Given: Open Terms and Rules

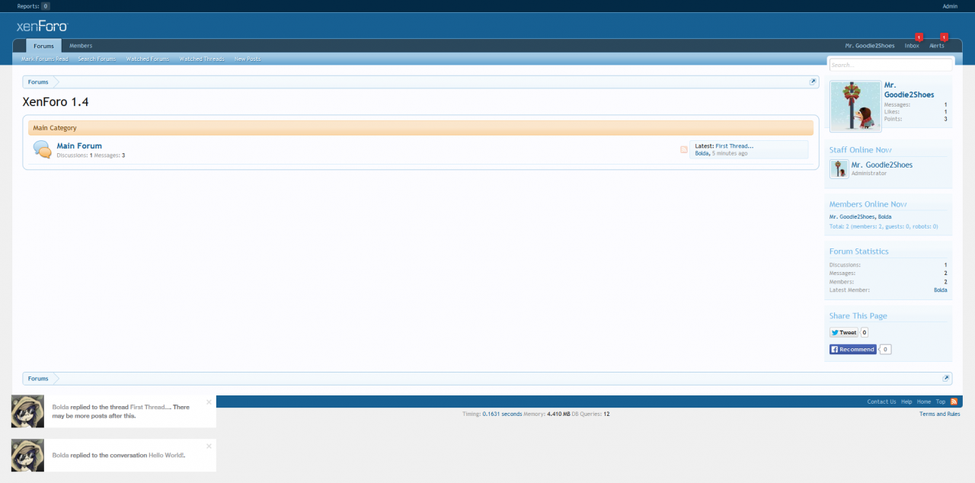Looking at the screenshot, I should [940, 414].
